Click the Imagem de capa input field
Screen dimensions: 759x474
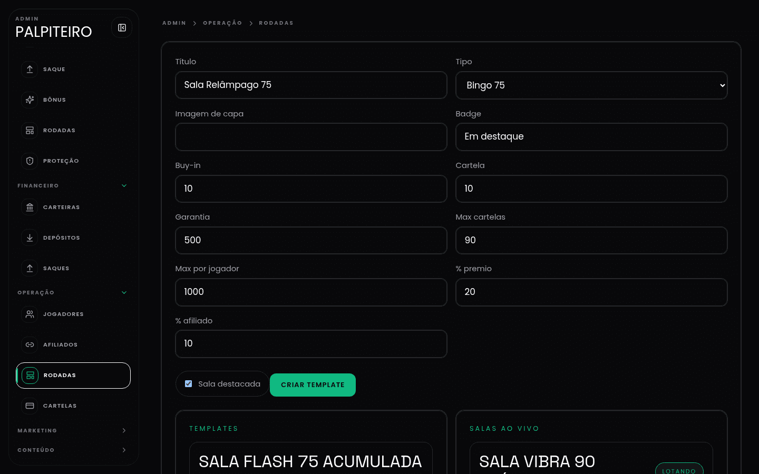click(311, 137)
